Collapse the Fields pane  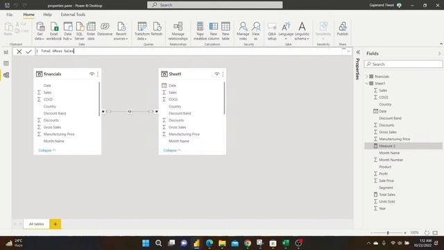[x=439, y=53]
